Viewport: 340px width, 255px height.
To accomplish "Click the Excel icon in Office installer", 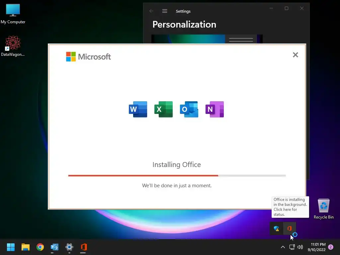I will coord(163,109).
